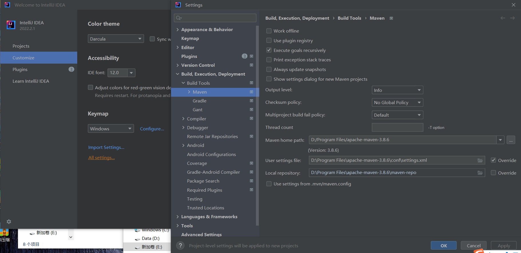The width and height of the screenshot is (521, 253).
Task: Toggle Override for Local repository
Action: (x=493, y=173)
